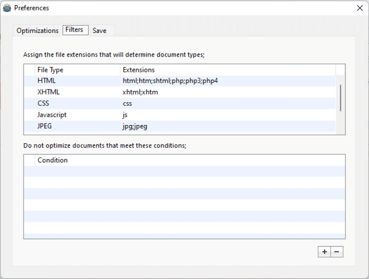
Task: Edit HTML extensions html;htm;shtml;php cell
Action: click(x=170, y=81)
